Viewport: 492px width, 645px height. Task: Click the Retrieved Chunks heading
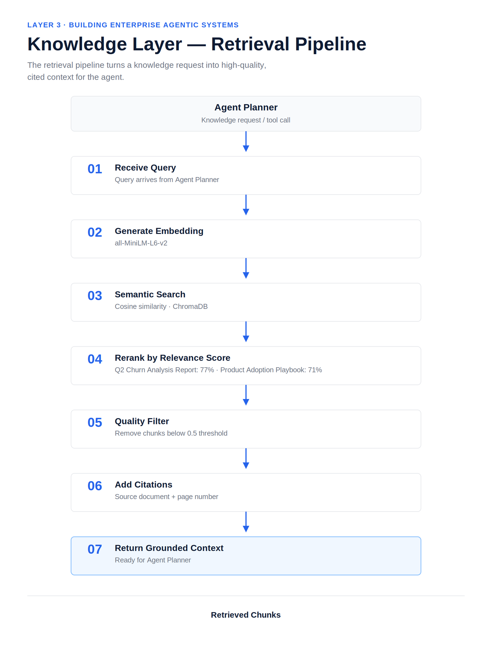246,615
